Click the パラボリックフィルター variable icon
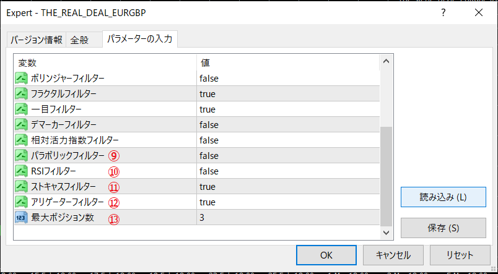The image size is (498, 274). (x=22, y=156)
